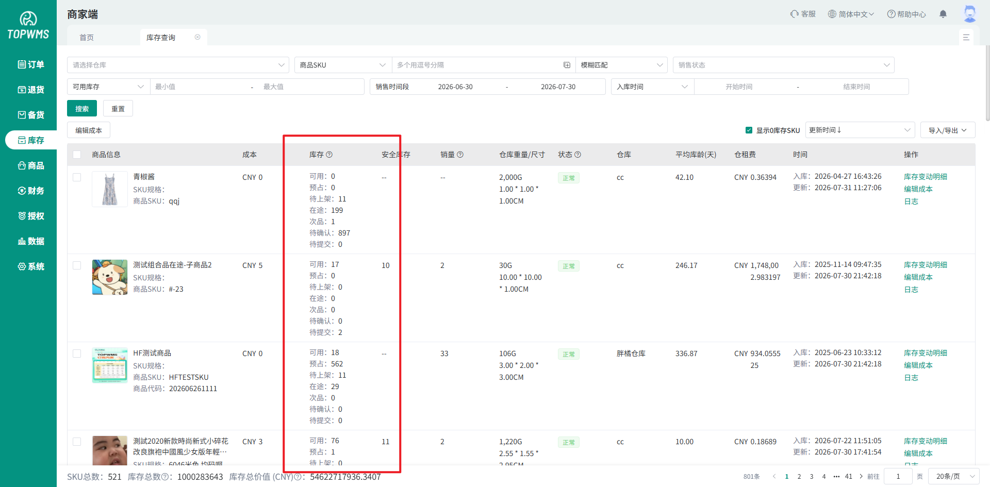Viewport: 990px width, 487px height.
Task: Click the 重置 button
Action: pyautogui.click(x=118, y=108)
